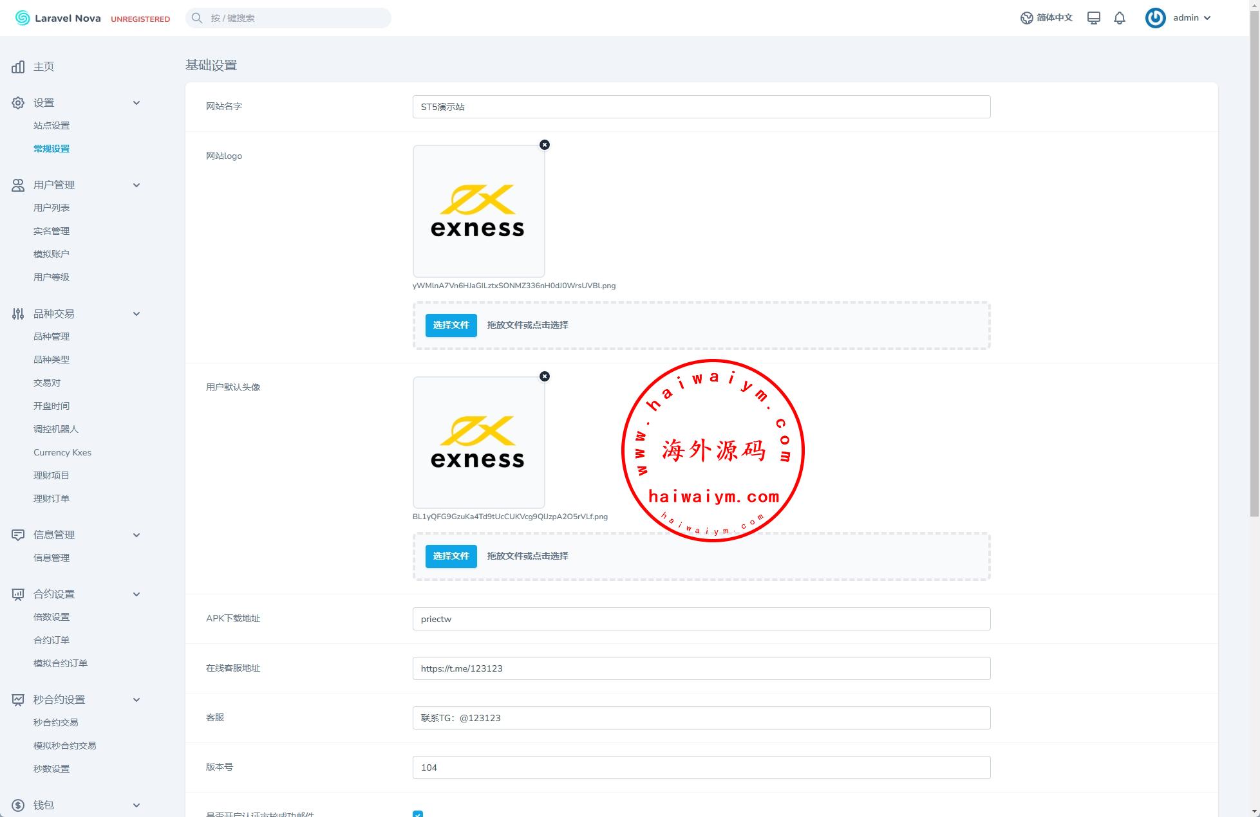Toggle the checked checkbox below 版本号
1260x817 pixels.
[x=418, y=814]
